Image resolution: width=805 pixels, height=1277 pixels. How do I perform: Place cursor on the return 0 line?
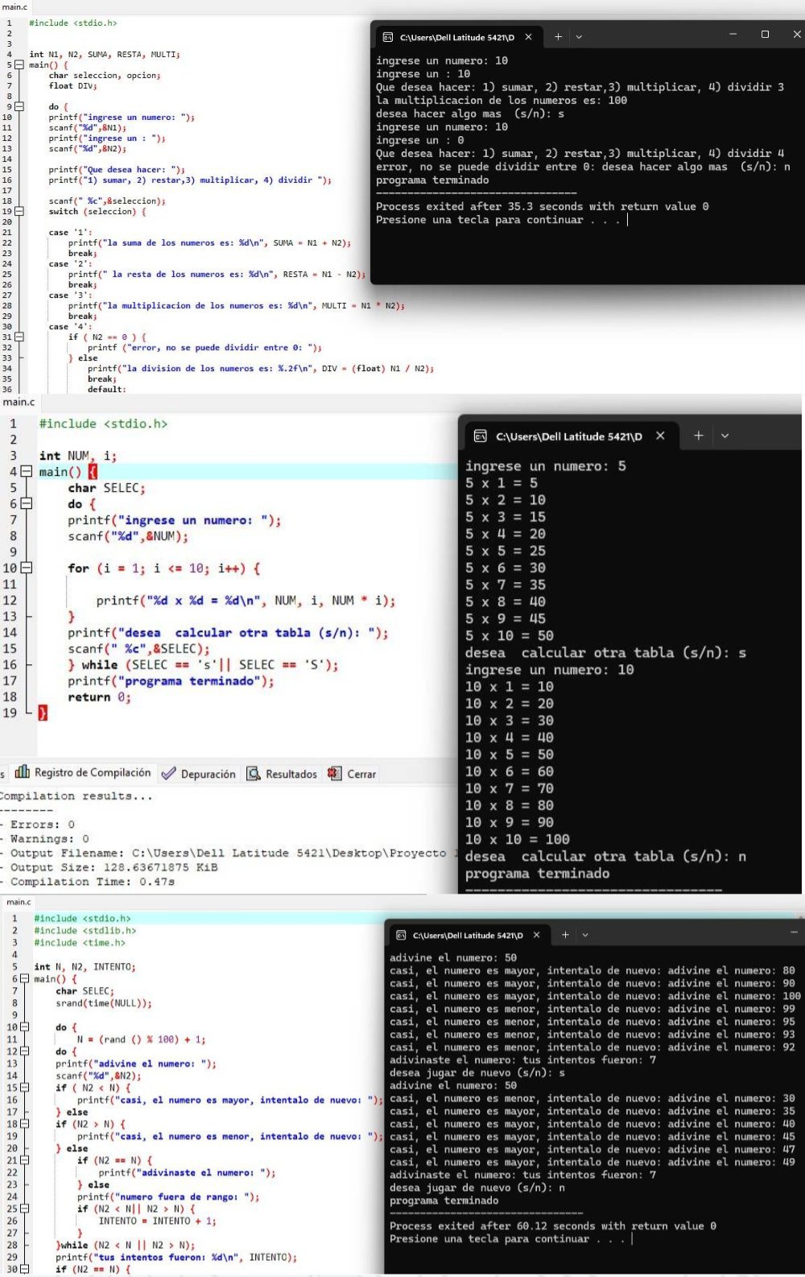pyautogui.click(x=99, y=697)
